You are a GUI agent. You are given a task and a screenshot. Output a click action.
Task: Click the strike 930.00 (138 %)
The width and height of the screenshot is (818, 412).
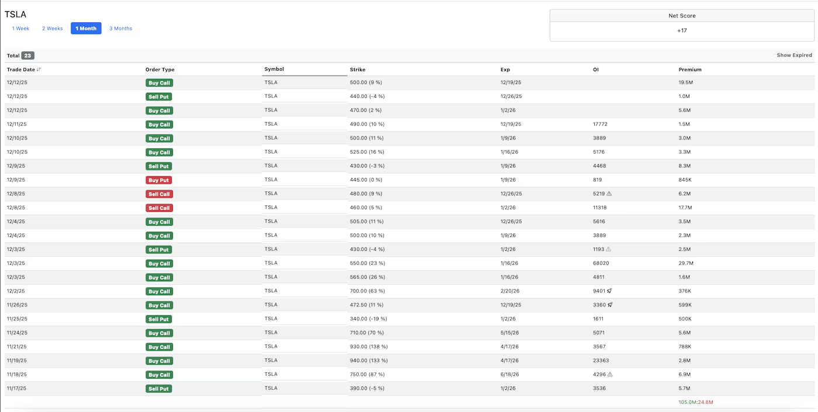point(369,347)
